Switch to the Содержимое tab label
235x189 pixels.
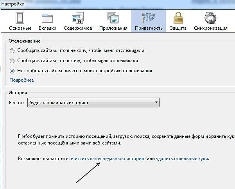pyautogui.click(x=78, y=28)
